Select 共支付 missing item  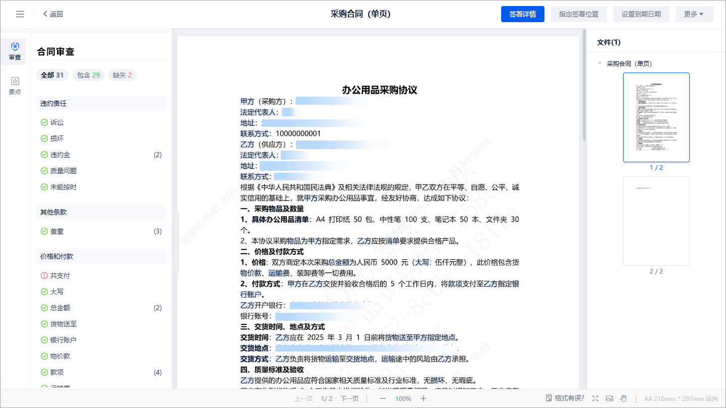101,276
